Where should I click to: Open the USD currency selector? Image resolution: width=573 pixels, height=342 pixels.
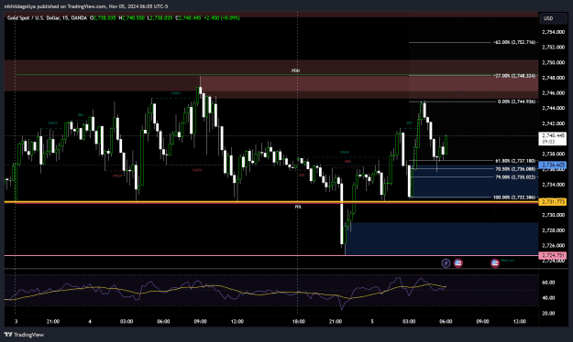coord(553,18)
